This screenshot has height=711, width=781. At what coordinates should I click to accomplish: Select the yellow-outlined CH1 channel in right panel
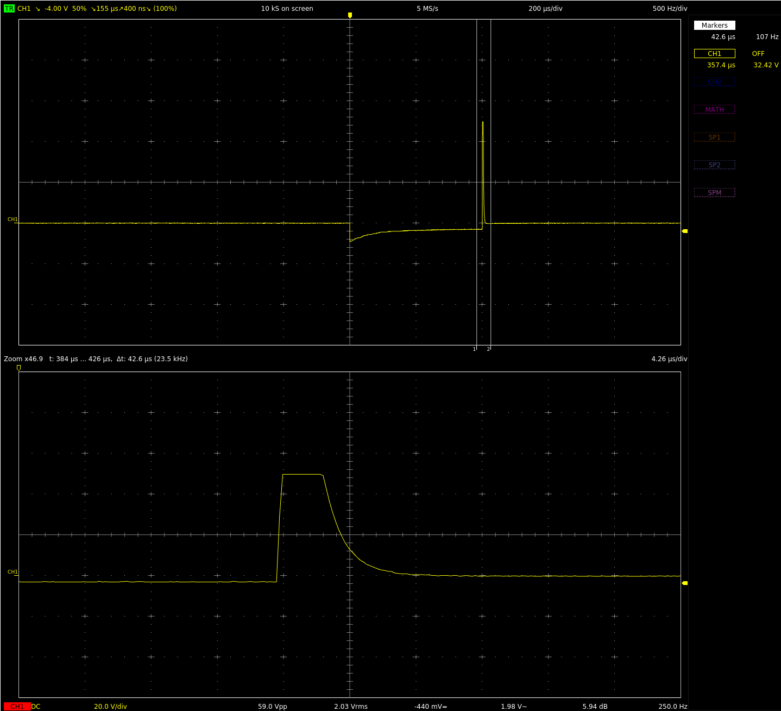point(714,54)
